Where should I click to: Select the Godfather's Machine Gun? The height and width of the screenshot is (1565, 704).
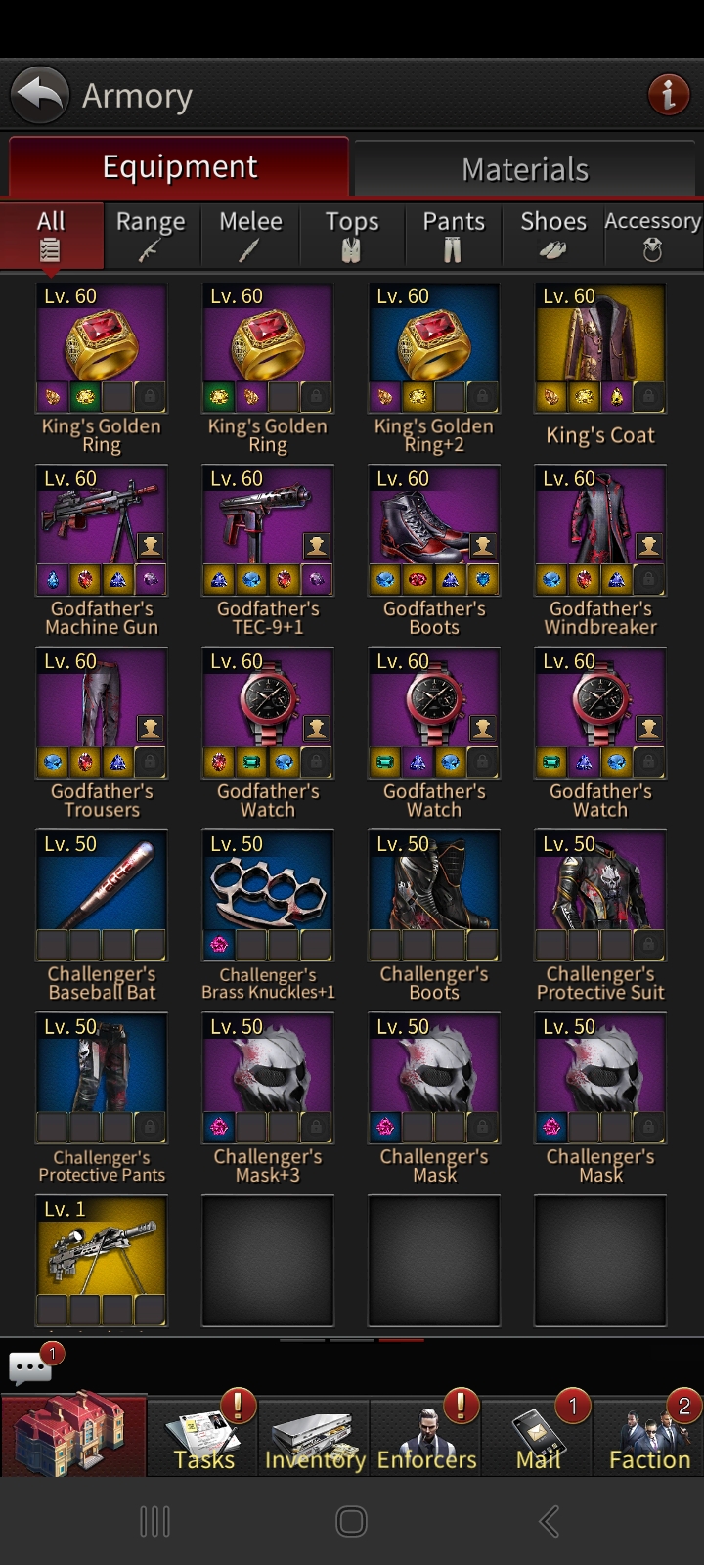(102, 550)
